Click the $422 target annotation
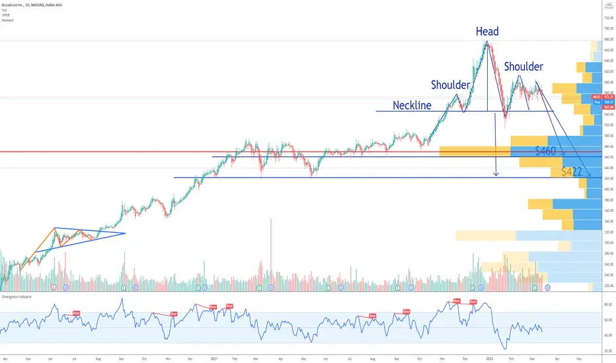Viewport: 616px width, 363px height. click(x=571, y=172)
